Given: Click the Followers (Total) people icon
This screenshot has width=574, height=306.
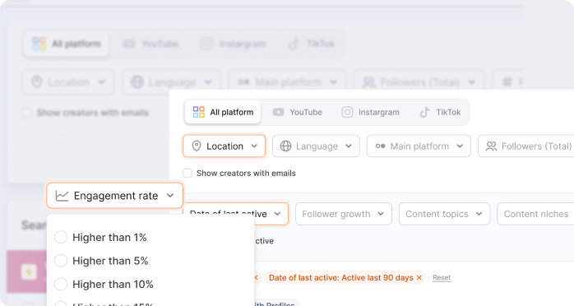Looking at the screenshot, I should [x=491, y=146].
